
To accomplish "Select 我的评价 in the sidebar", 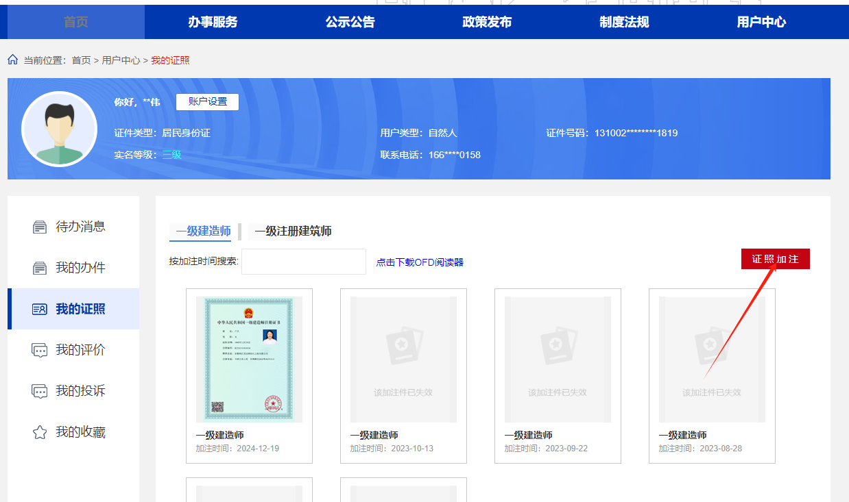I will click(x=73, y=350).
